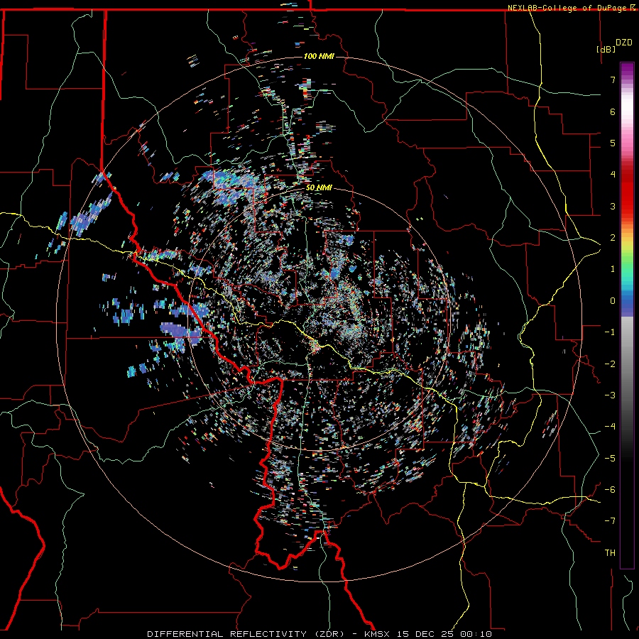
Task: Click the "DZD" legend title
Action: (624, 43)
